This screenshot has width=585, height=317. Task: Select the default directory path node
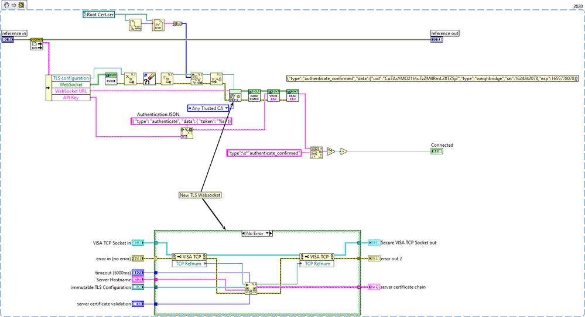click(37, 44)
